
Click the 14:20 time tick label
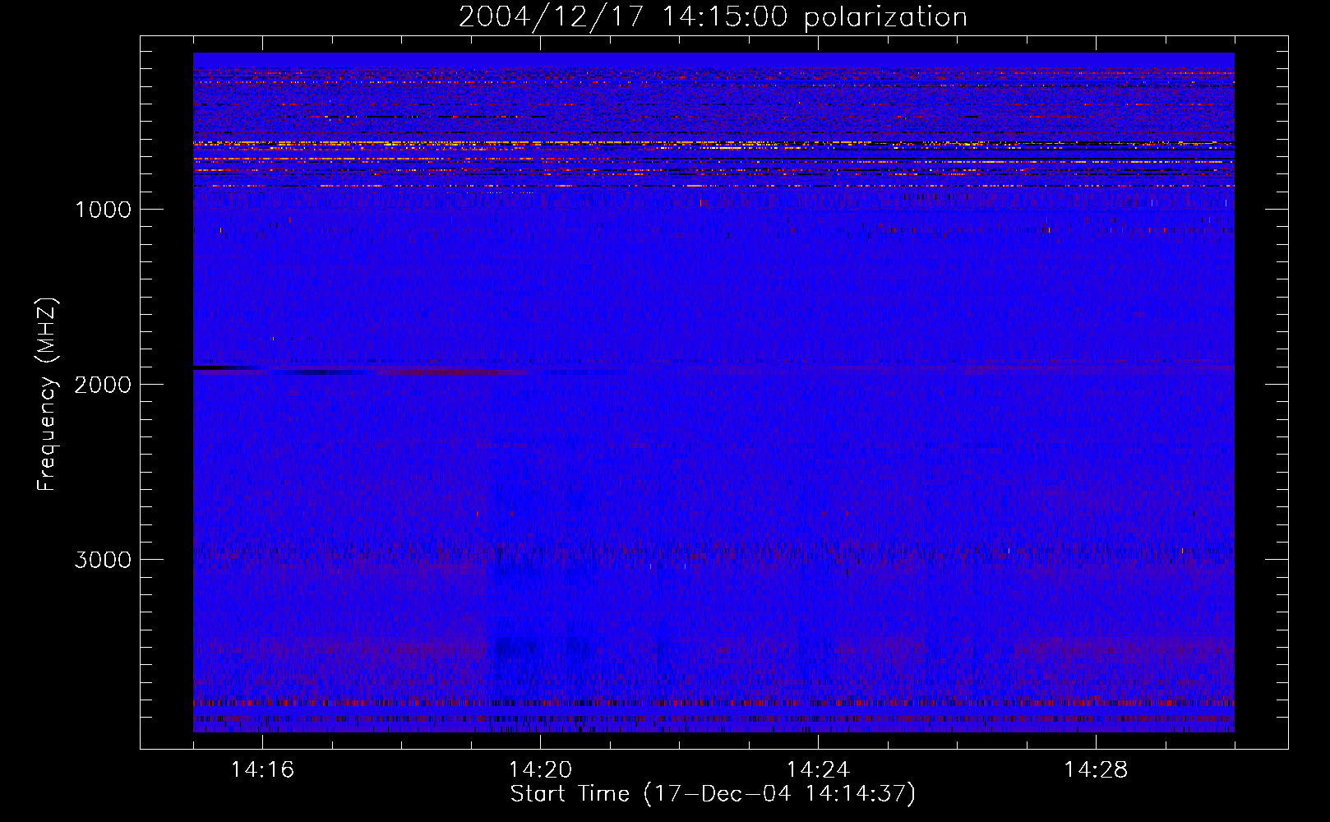540,770
